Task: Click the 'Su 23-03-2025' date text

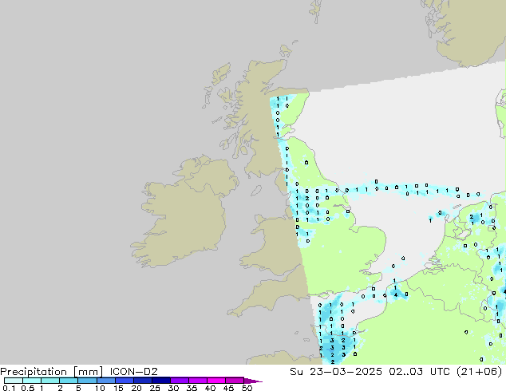Action: (x=336, y=371)
